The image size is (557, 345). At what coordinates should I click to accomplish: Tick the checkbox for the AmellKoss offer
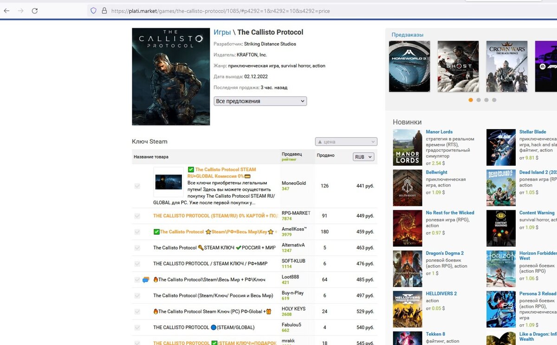[x=137, y=232]
